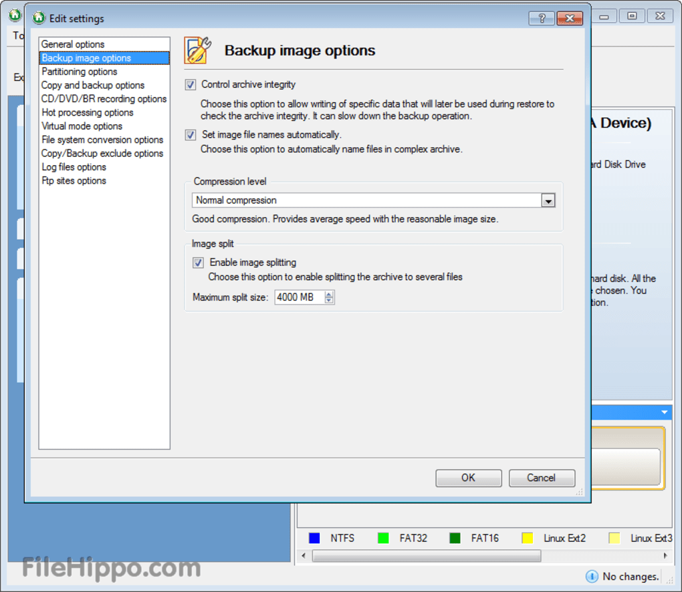The image size is (682, 592).
Task: Click the help question mark icon
Action: point(541,18)
